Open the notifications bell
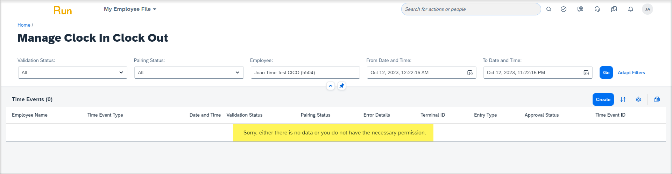The width and height of the screenshot is (672, 174). point(631,9)
